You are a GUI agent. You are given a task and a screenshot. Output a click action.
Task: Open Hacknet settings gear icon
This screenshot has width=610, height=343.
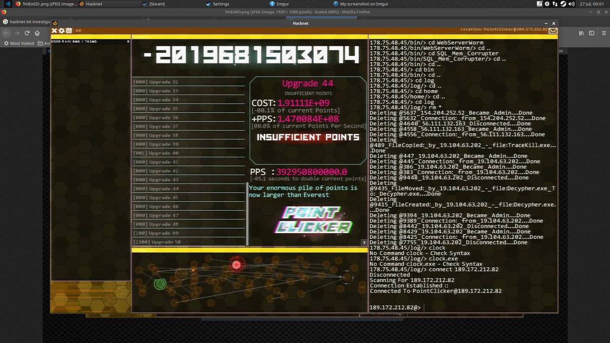click(62, 30)
